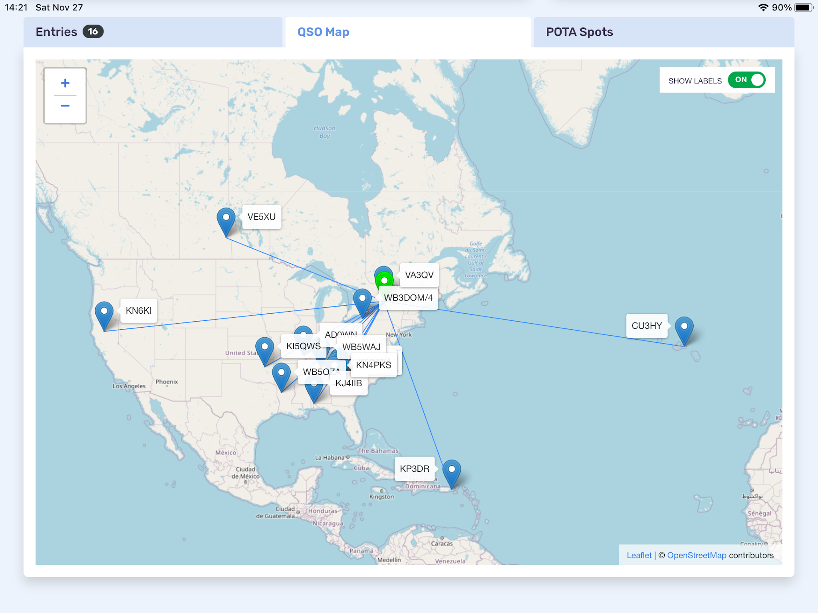The height and width of the screenshot is (613, 818).
Task: Click the zoom out minus button
Action: point(65,106)
